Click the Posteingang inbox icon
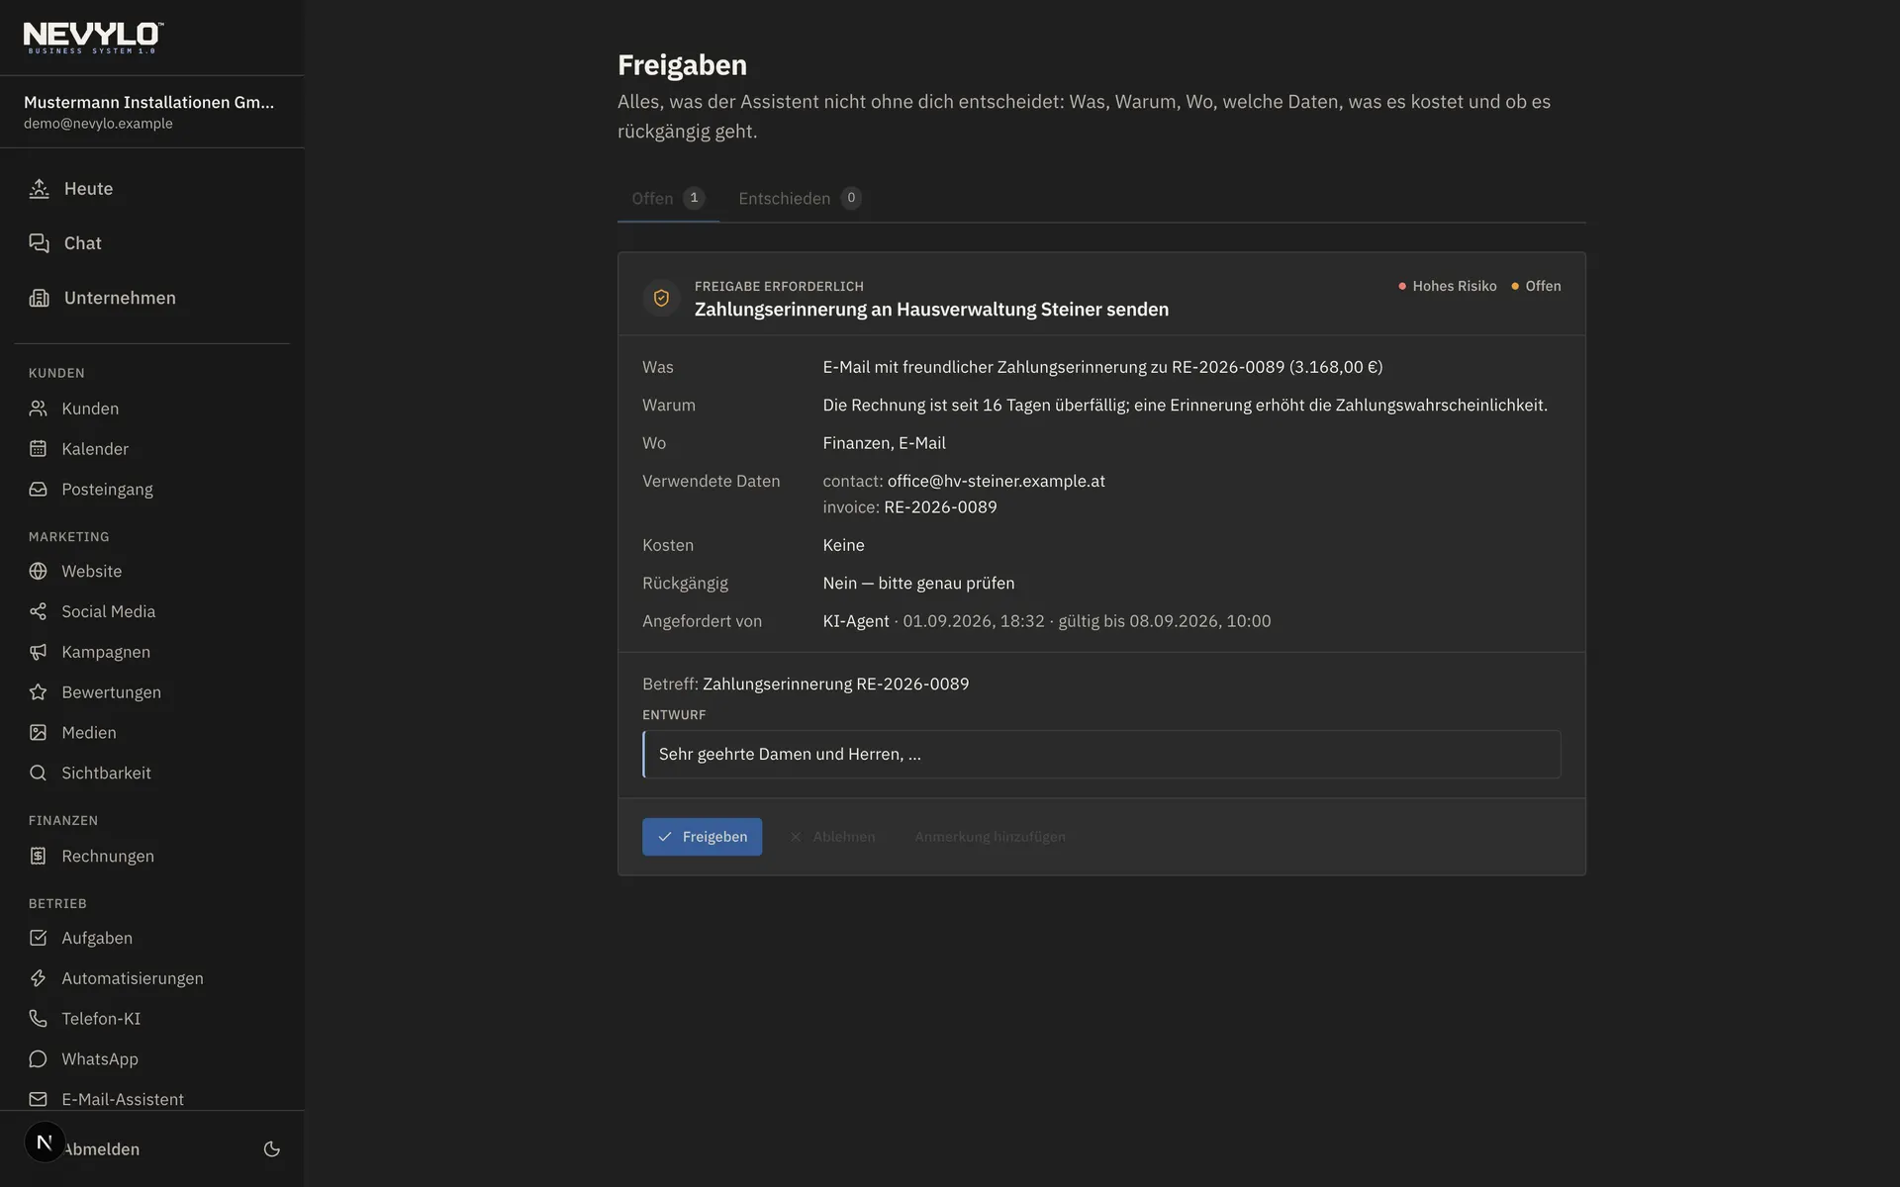 click(x=38, y=490)
